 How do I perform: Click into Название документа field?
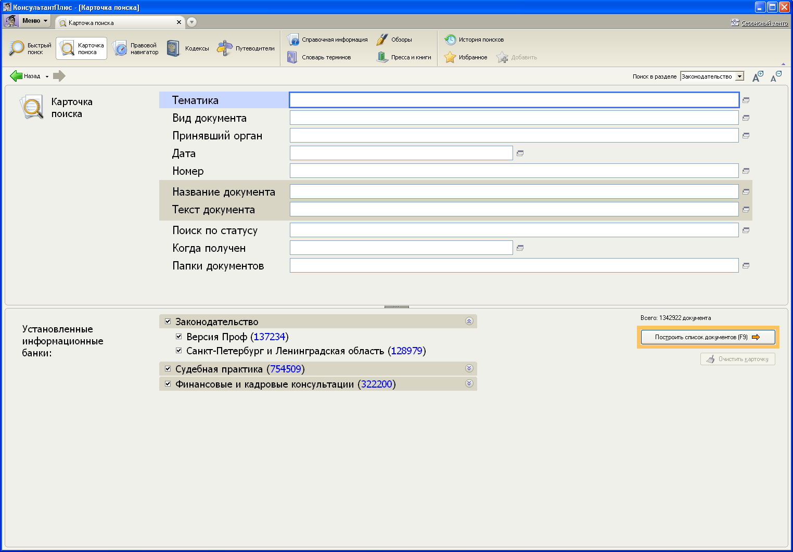point(514,191)
